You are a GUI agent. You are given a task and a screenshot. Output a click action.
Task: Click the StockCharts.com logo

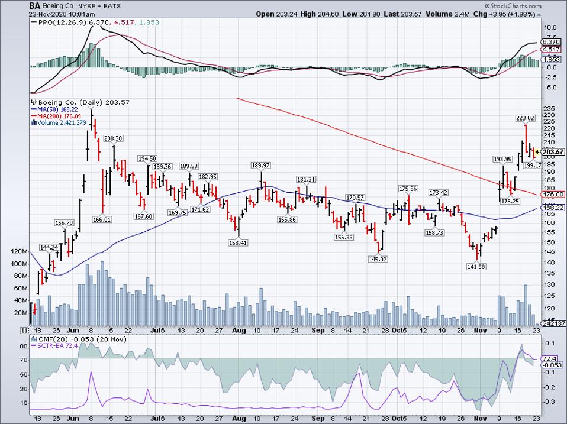click(513, 6)
